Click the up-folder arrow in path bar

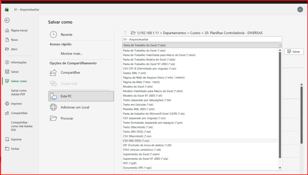point(125,33)
